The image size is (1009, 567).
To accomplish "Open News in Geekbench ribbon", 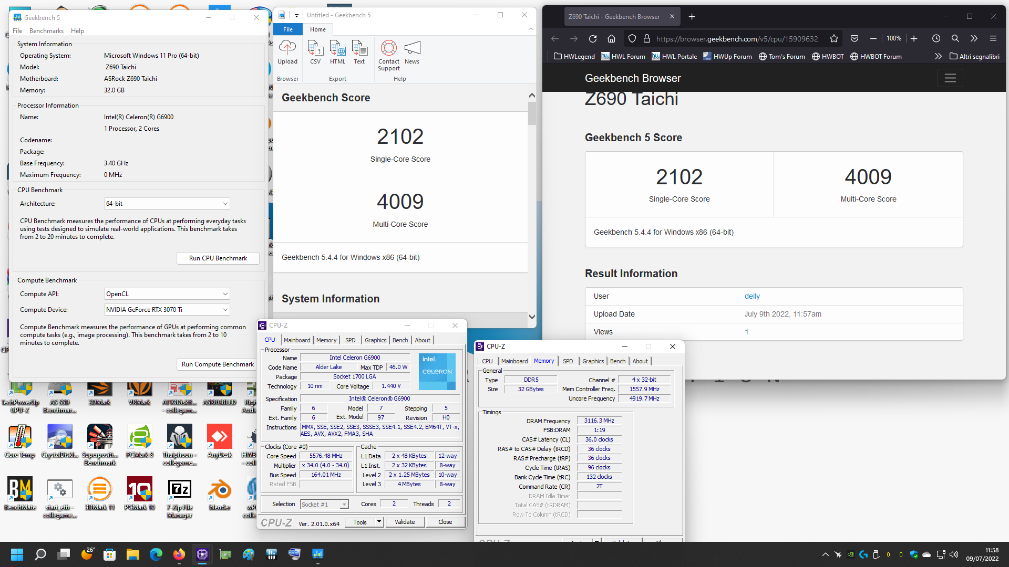I will tap(412, 52).
